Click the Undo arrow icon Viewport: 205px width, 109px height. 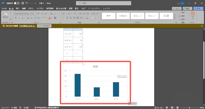click(x=27, y=3)
